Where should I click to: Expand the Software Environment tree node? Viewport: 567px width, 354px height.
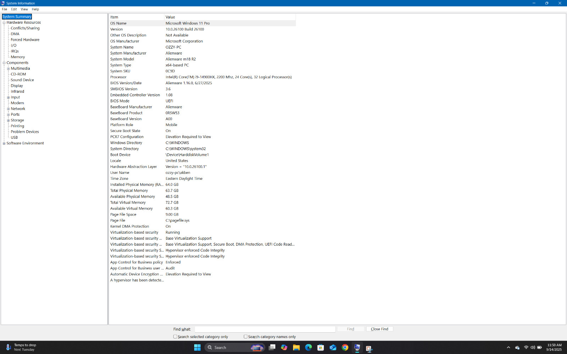[4, 143]
